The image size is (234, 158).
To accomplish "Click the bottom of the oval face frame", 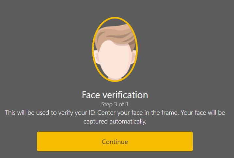I will pyautogui.click(x=115, y=81).
